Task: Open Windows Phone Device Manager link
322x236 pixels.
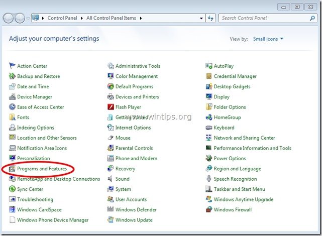Action: [53, 220]
